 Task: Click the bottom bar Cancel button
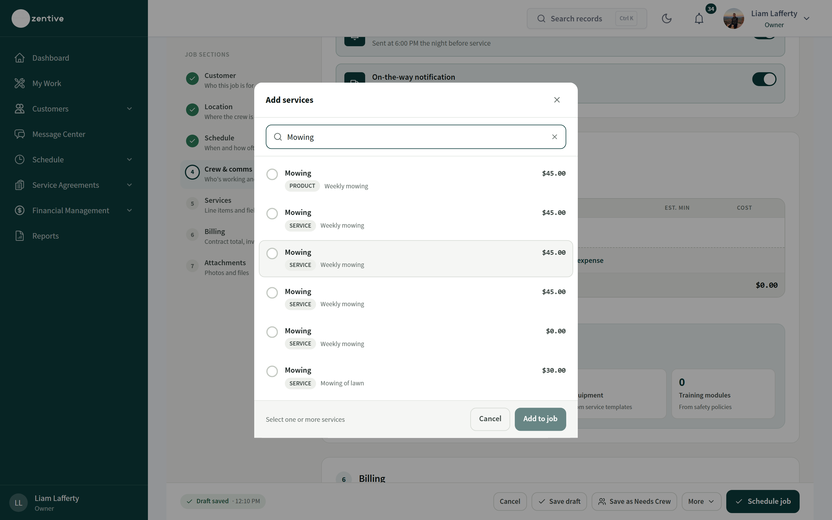tap(510, 502)
